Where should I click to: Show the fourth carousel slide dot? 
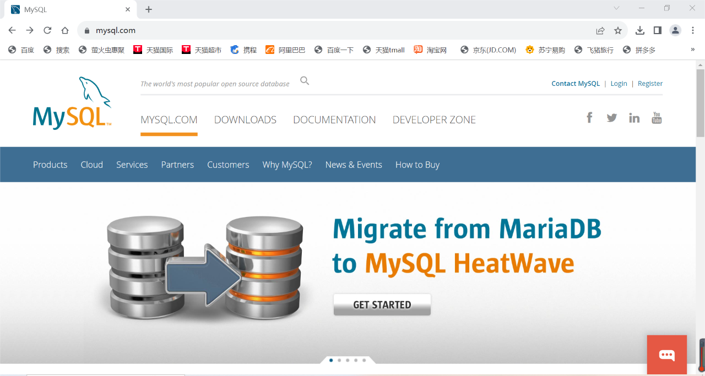pyautogui.click(x=356, y=360)
